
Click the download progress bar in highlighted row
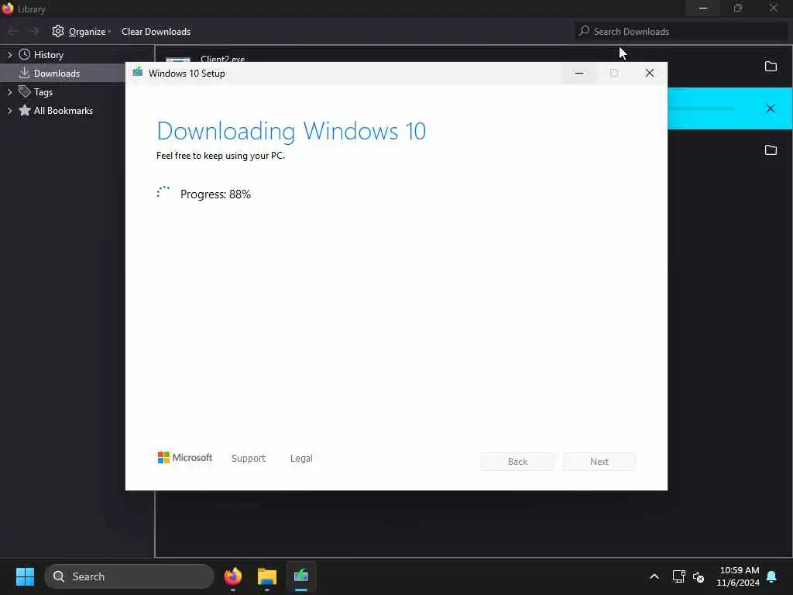pyautogui.click(x=702, y=108)
